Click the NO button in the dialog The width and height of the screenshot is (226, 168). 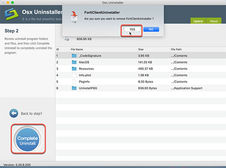[x=151, y=29]
